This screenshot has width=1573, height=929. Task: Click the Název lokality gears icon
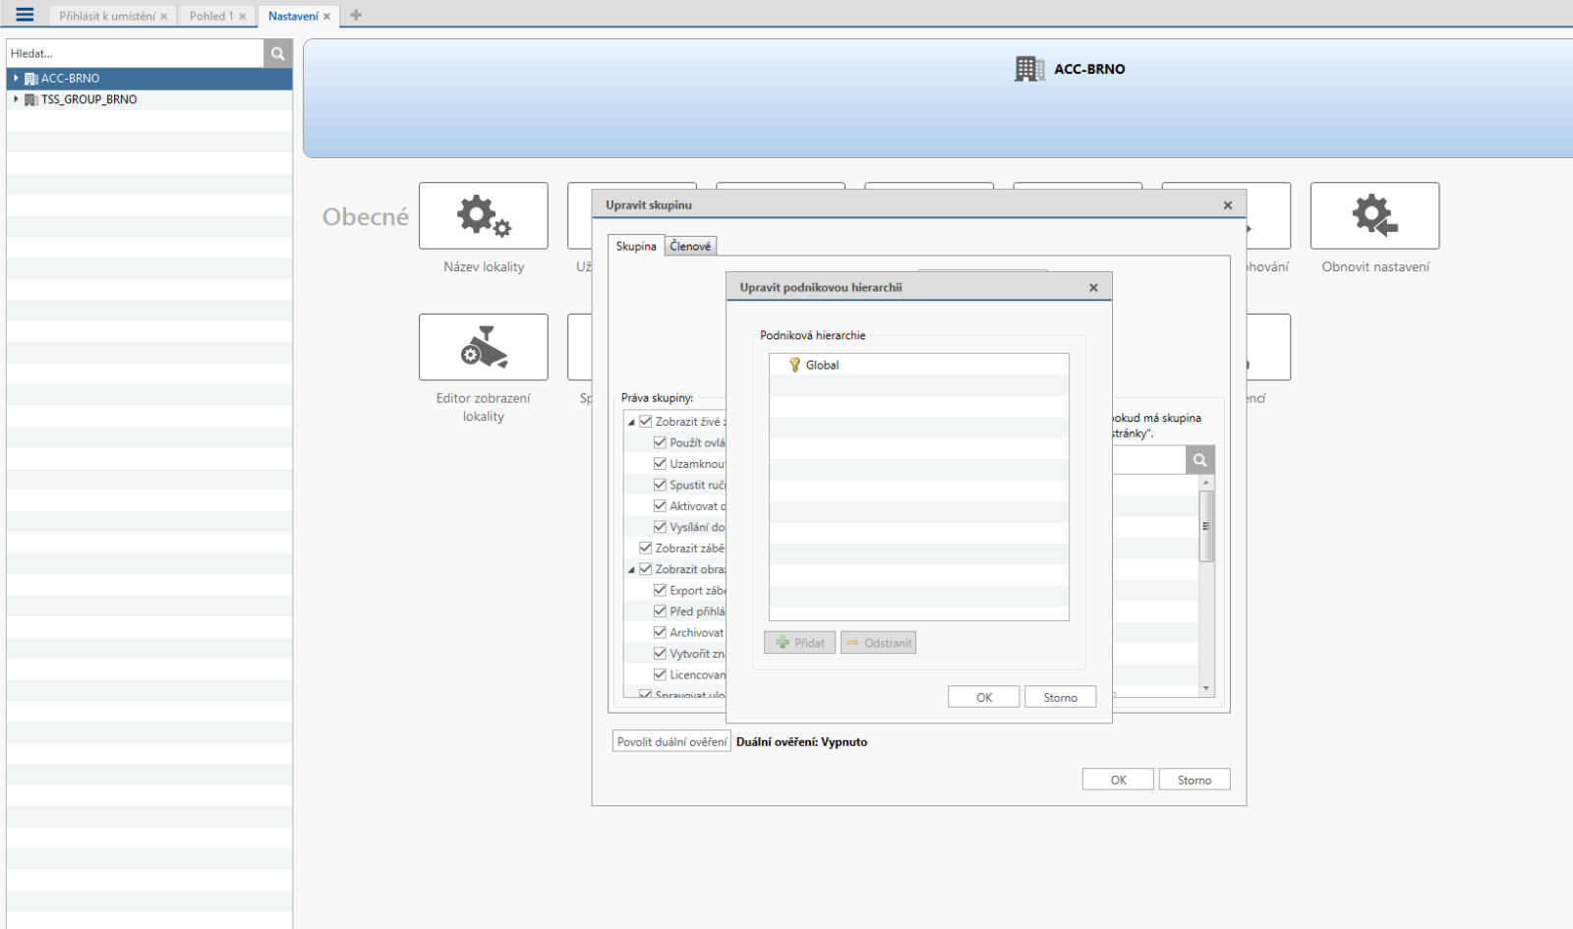point(483,215)
